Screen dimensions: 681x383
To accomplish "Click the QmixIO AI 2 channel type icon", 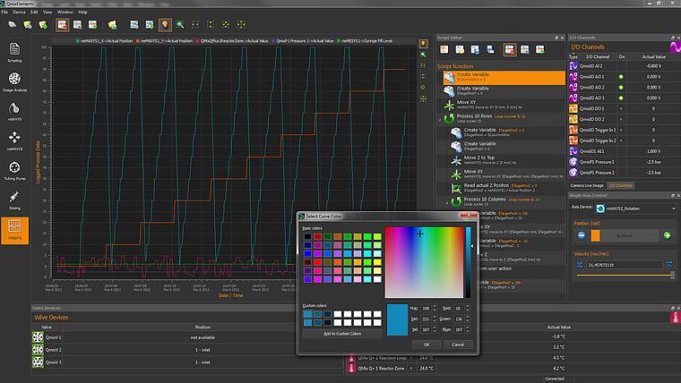I will click(573, 66).
